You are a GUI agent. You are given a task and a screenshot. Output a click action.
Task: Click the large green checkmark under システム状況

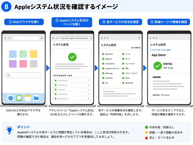[72, 57]
